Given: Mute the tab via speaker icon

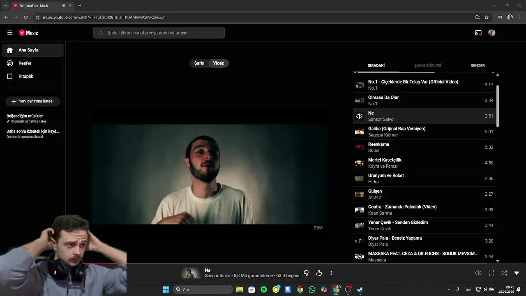Looking at the screenshot, I should (63, 6).
